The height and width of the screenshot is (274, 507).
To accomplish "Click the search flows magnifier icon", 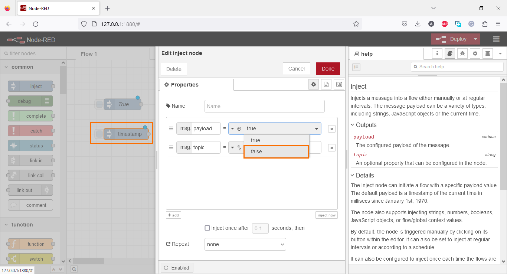I will 74,269.
